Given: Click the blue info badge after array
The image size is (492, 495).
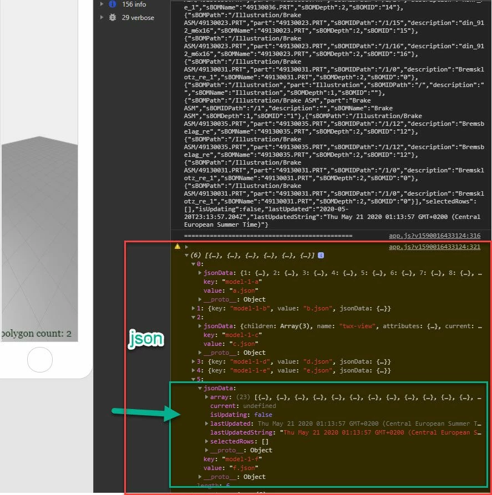Looking at the screenshot, I should [321, 255].
